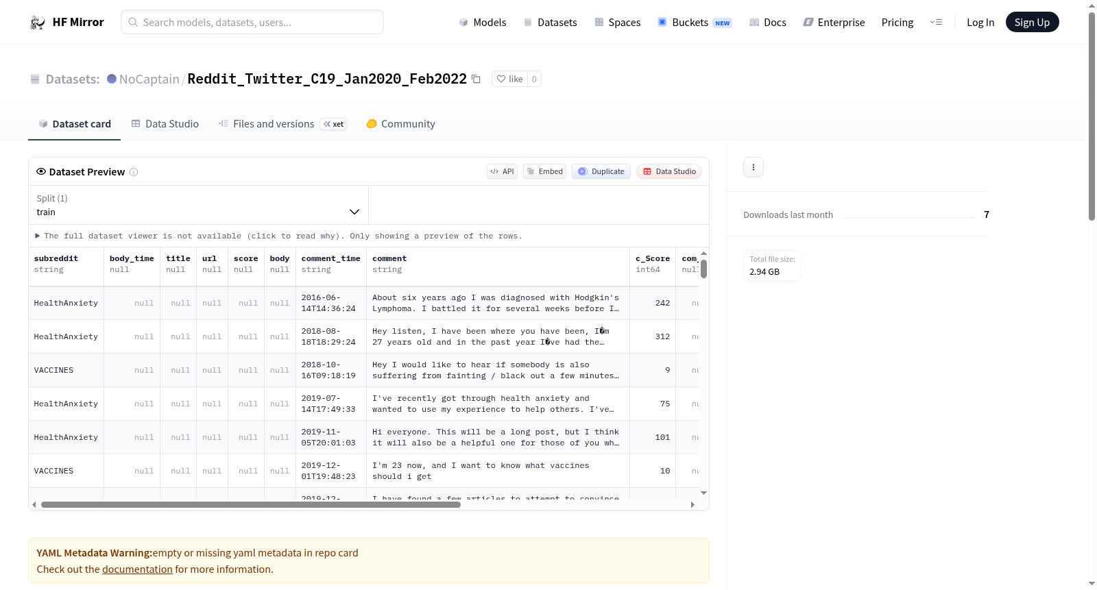Focus the search models, datasets, users field

click(252, 22)
